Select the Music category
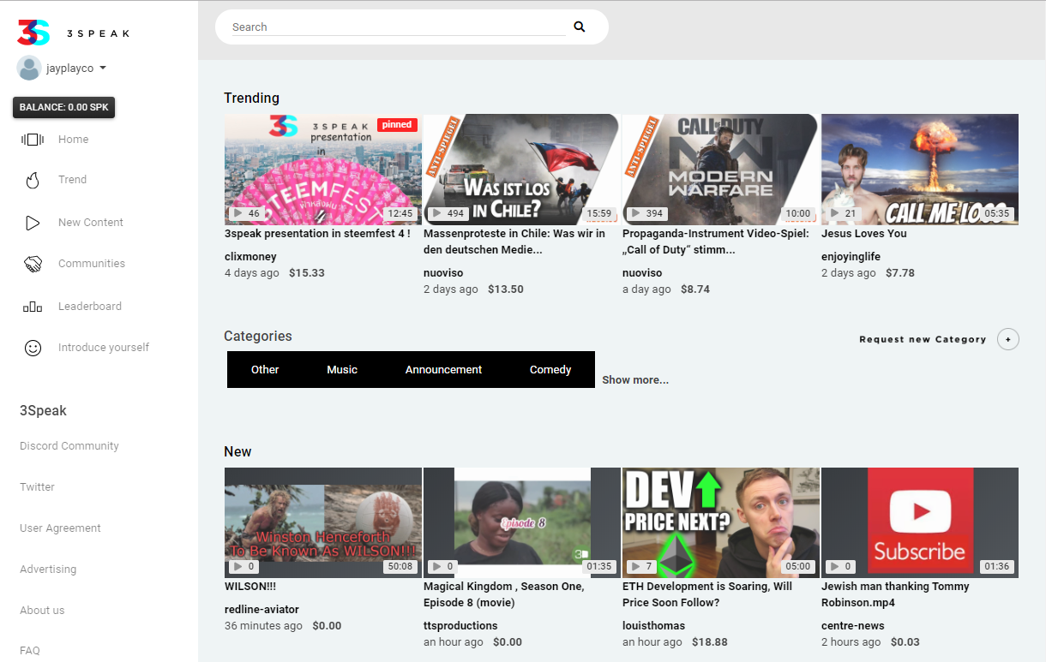The image size is (1046, 662). click(x=342, y=370)
